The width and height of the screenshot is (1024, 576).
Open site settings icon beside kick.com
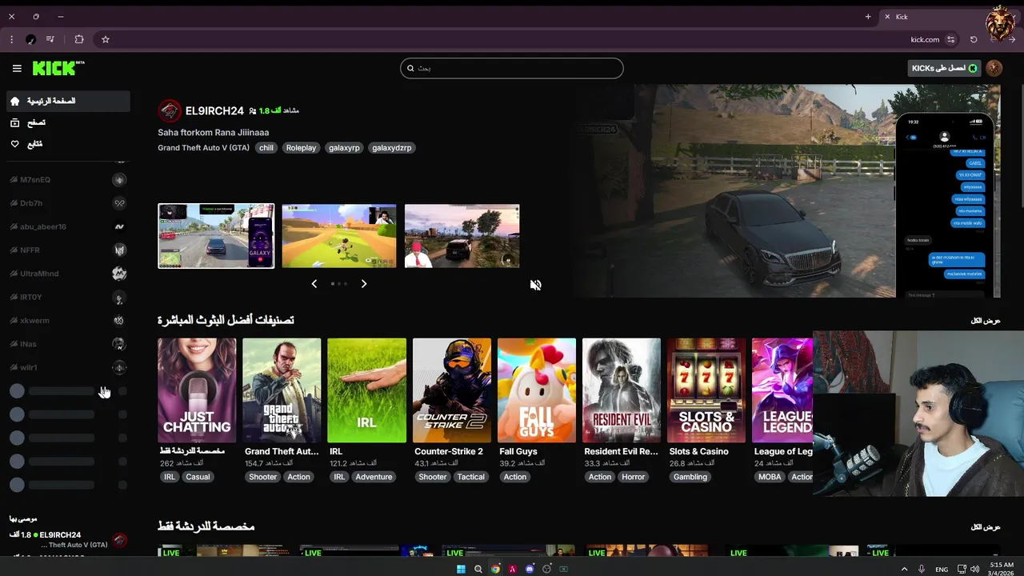950,39
